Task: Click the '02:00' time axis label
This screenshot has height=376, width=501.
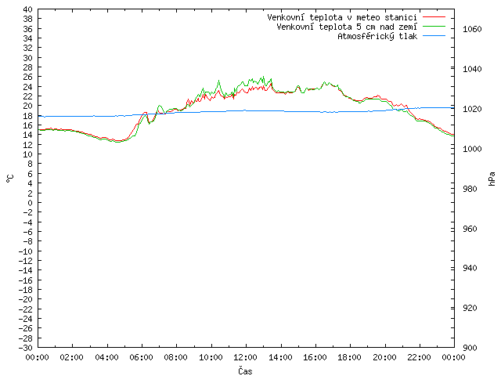Action: pyautogui.click(x=71, y=357)
